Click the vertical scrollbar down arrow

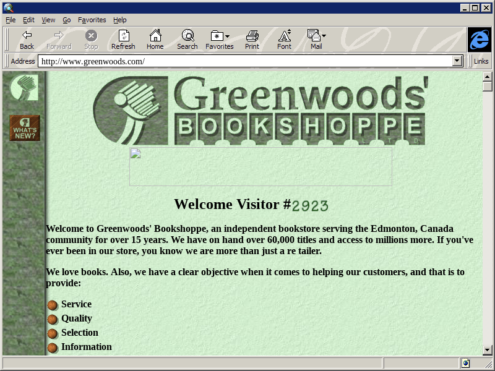[487, 350]
